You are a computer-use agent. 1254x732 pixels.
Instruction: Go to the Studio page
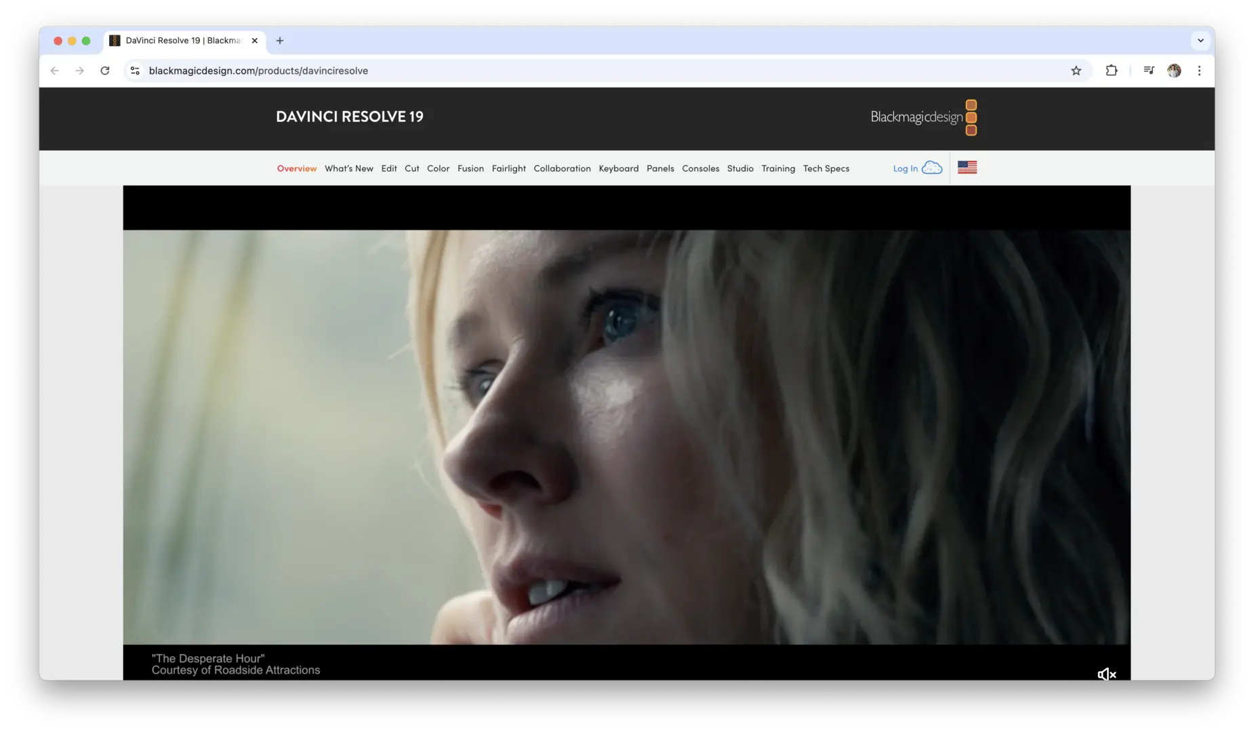click(x=740, y=169)
